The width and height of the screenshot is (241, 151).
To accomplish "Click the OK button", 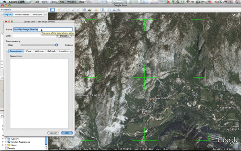I will [67, 133].
